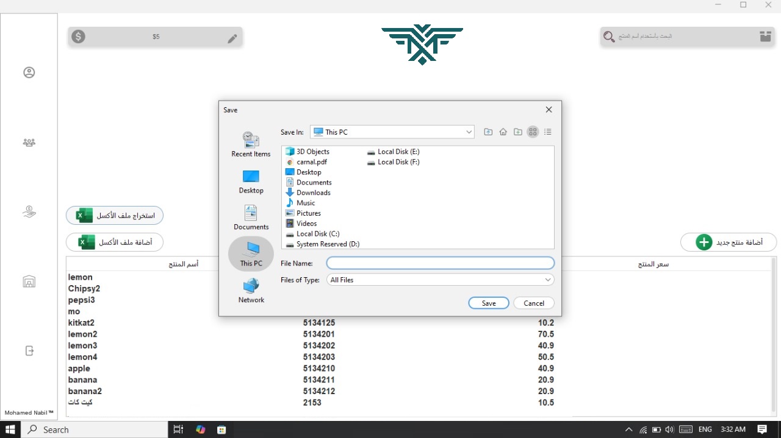Click the Windows taskbar Search box
This screenshot has height=438, width=781.
tap(95, 429)
